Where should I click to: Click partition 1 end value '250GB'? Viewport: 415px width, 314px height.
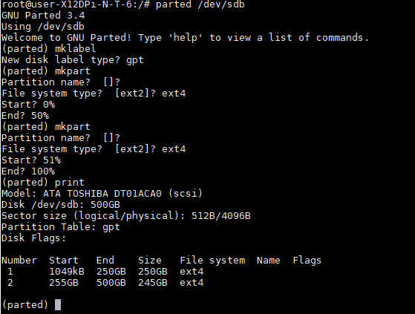[111, 272]
